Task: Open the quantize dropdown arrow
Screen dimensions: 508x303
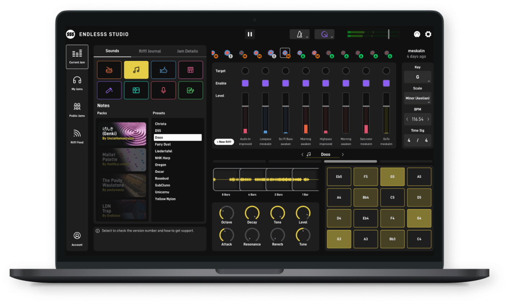Action: pyautogui.click(x=332, y=37)
